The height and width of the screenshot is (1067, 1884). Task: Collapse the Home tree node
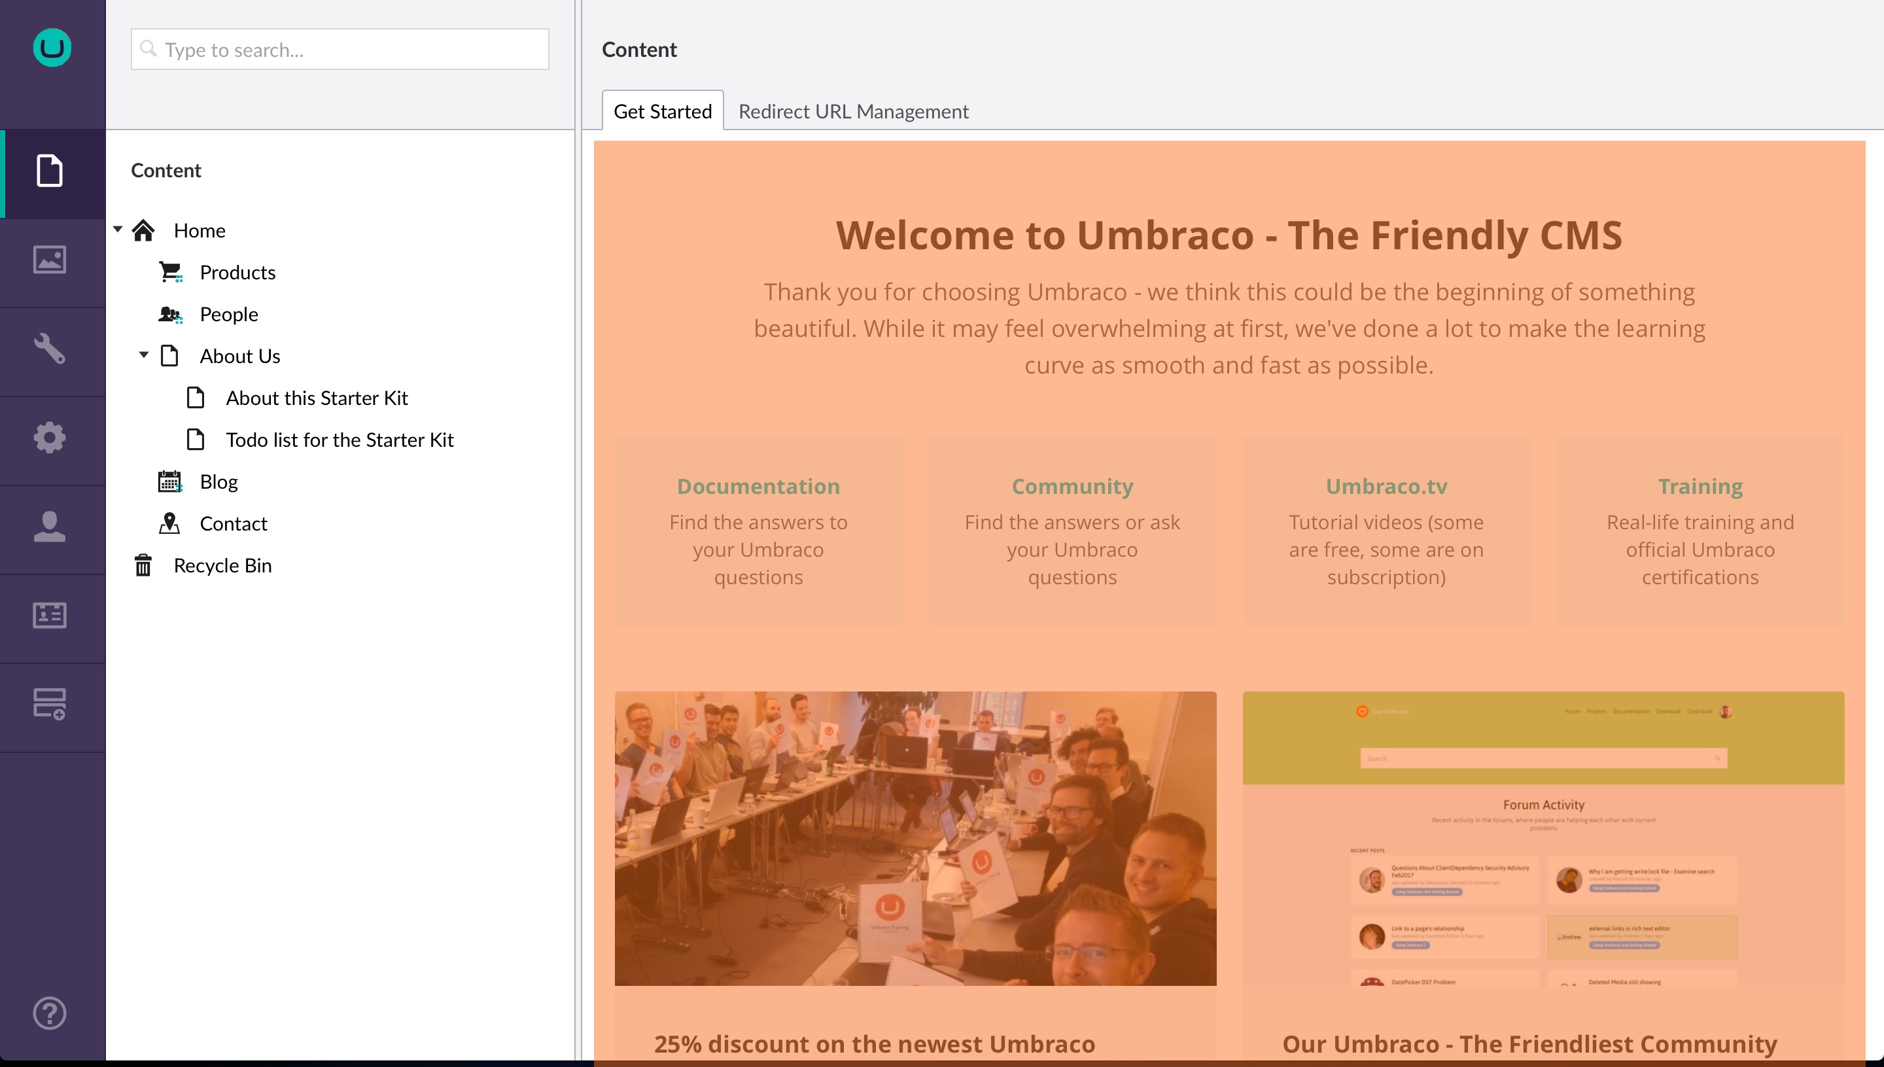pos(118,230)
